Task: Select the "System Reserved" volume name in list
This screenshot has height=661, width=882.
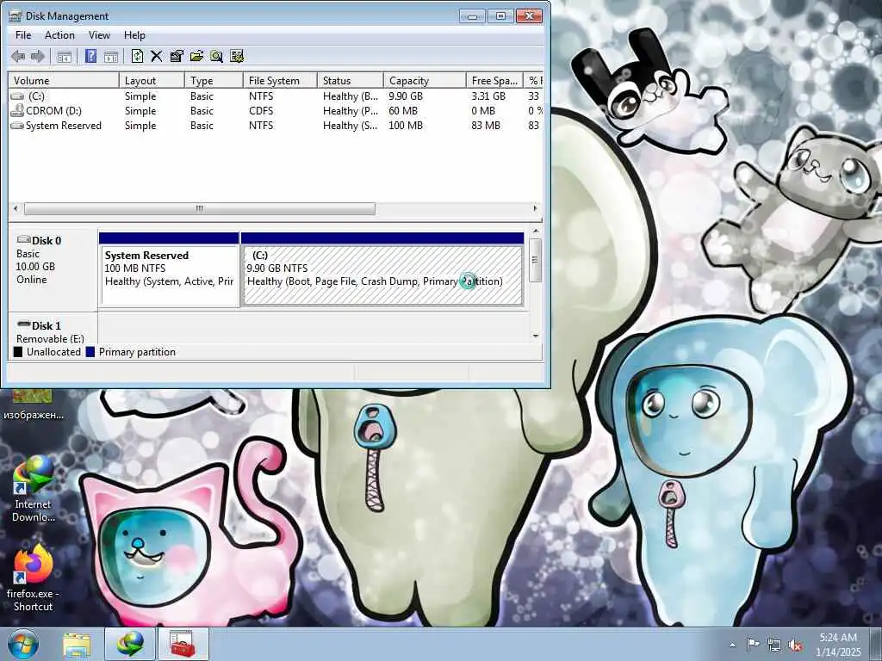Action: [x=64, y=126]
